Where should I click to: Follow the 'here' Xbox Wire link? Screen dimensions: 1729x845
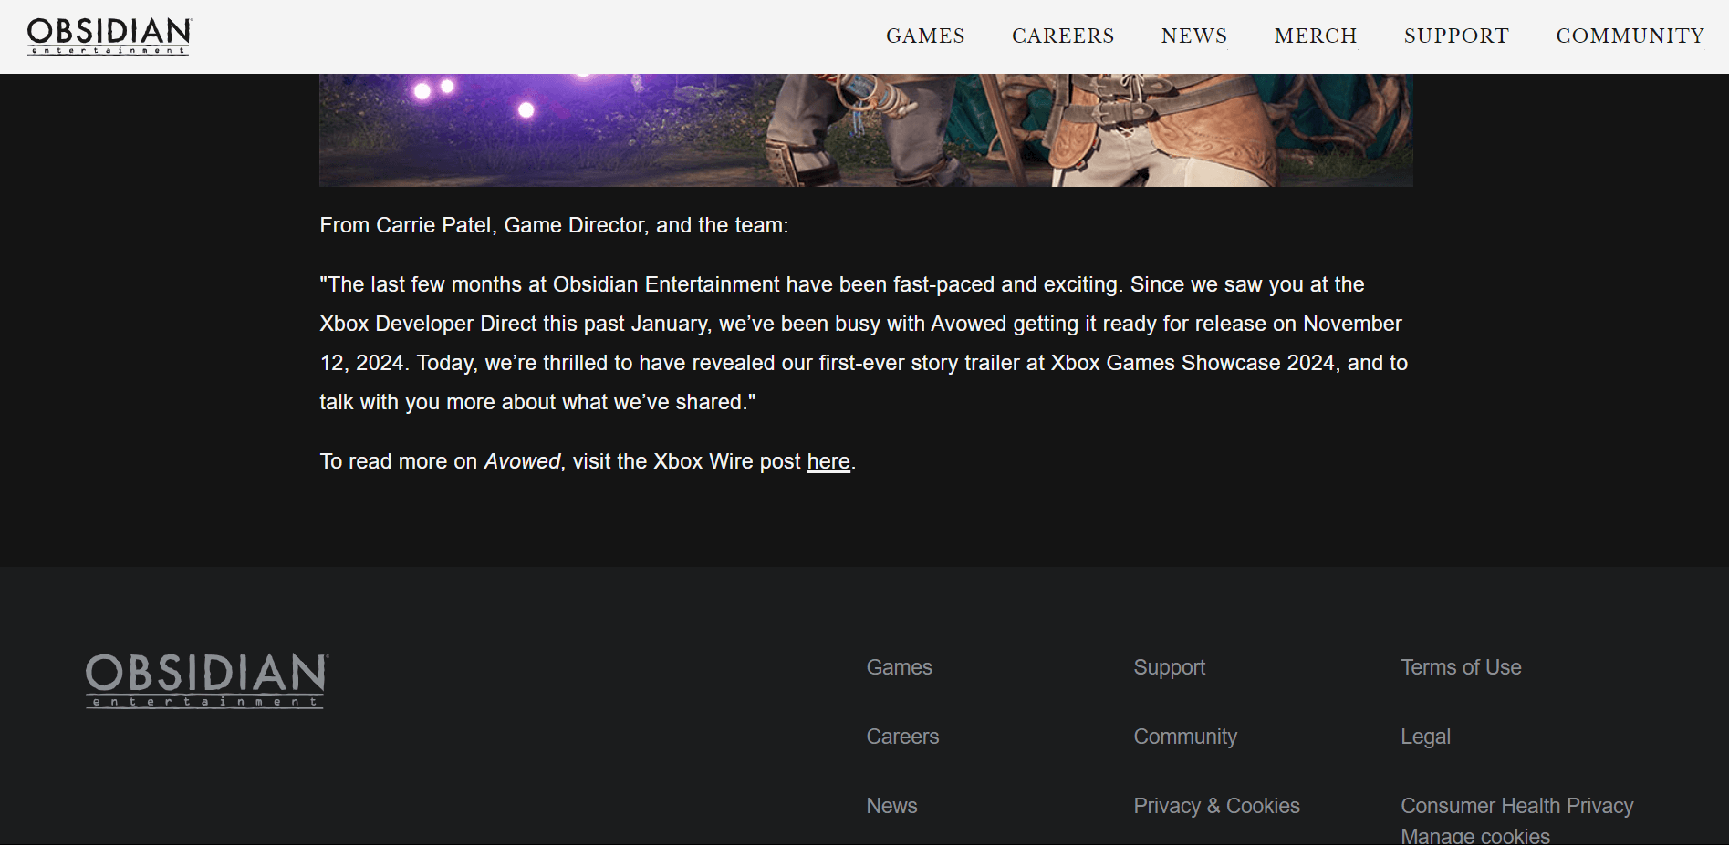pos(828,462)
